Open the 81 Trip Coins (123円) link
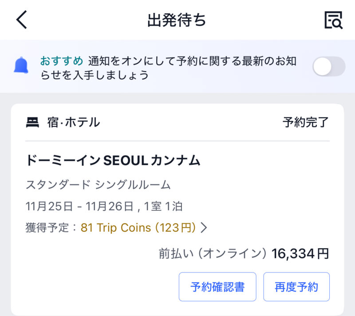Image resolution: width=355 pixels, height=316 pixels. click(x=138, y=228)
